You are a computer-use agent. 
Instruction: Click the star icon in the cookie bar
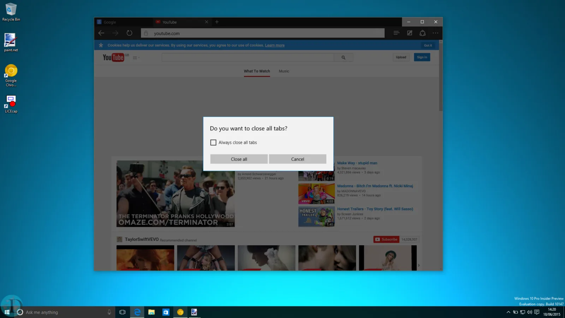pos(101,45)
